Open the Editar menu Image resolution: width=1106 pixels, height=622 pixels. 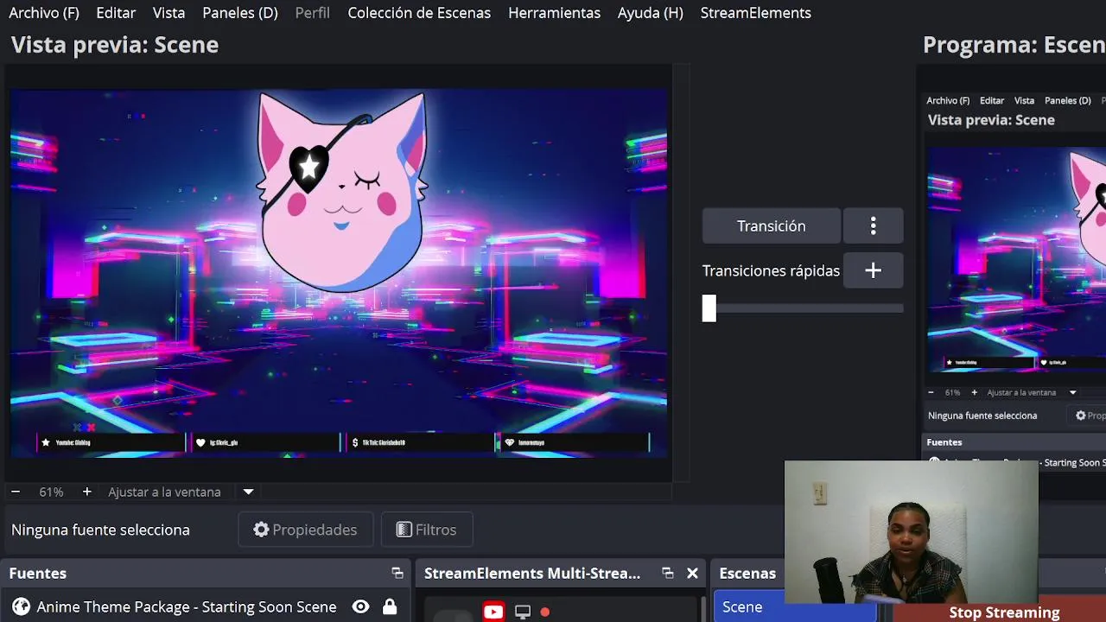(x=116, y=13)
